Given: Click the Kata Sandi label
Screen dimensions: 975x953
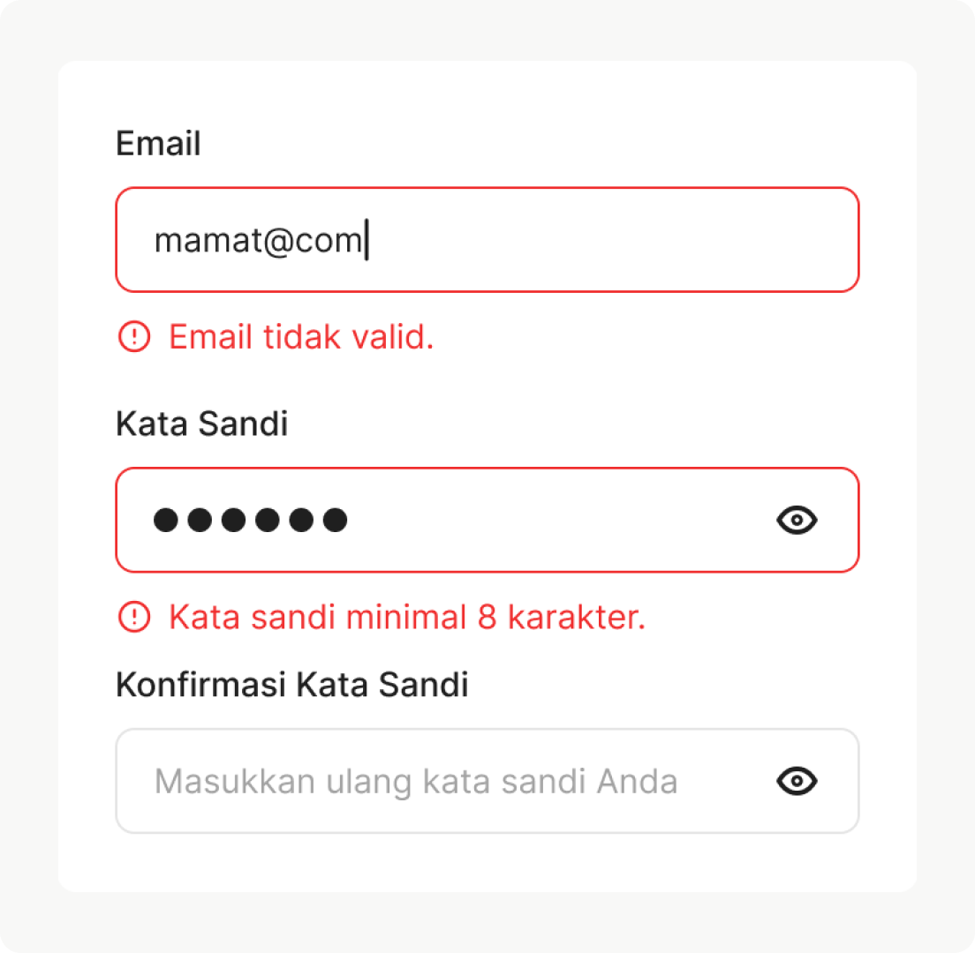Looking at the screenshot, I should click(x=201, y=424).
